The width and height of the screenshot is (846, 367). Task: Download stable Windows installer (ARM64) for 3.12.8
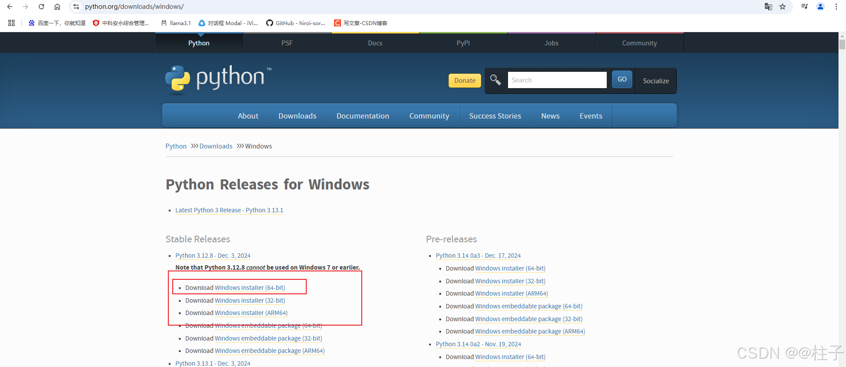click(x=251, y=313)
